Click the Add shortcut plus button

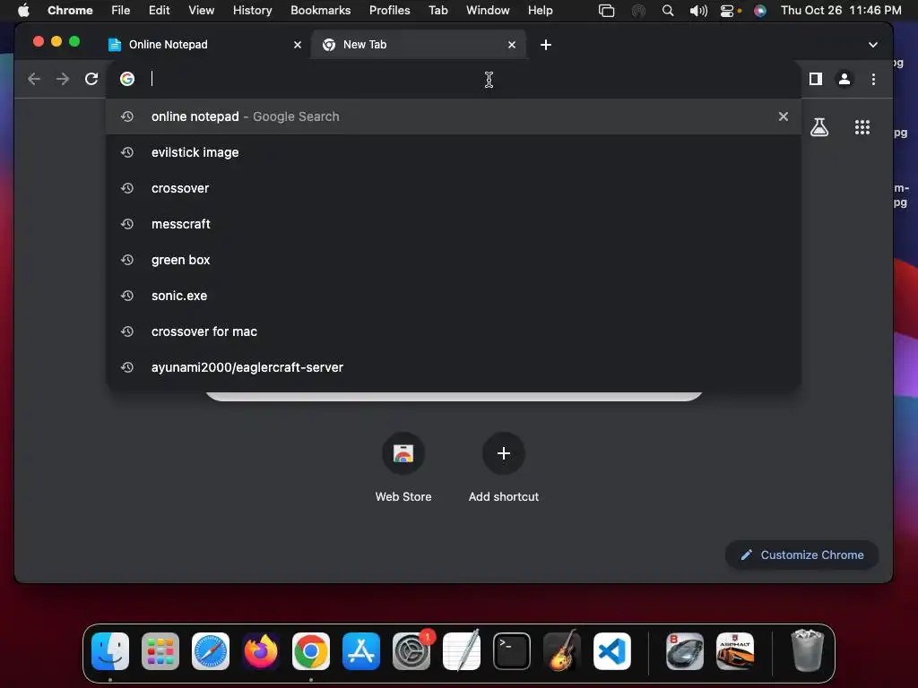click(504, 453)
